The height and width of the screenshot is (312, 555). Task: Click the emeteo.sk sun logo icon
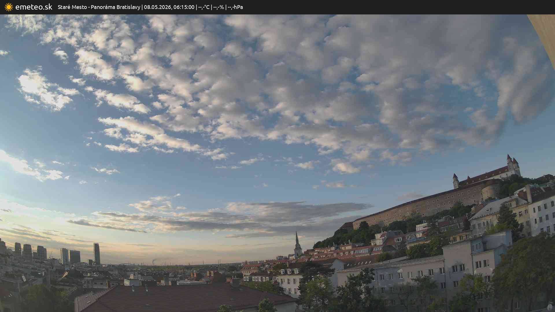pyautogui.click(x=9, y=7)
